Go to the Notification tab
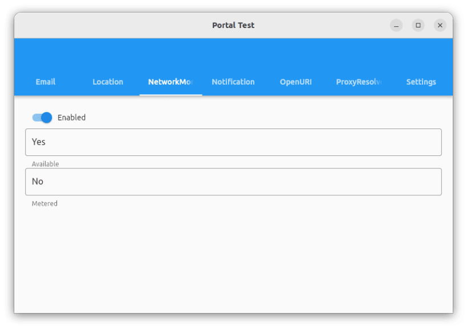467x329 pixels. (x=233, y=82)
